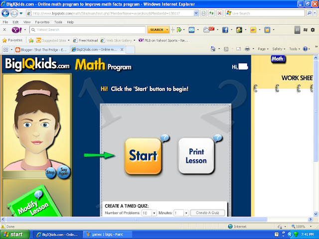
Task: Open the Suggested Sites link
Action: (52, 40)
